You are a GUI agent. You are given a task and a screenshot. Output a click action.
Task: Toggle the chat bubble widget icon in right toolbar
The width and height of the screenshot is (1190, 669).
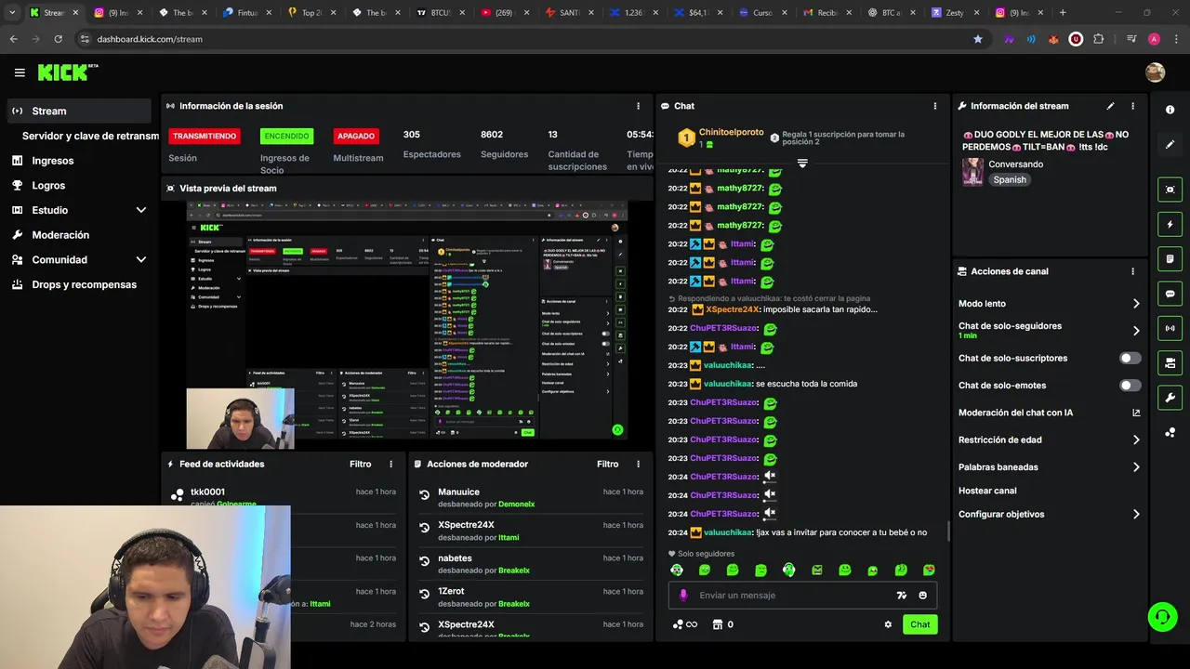(x=1170, y=294)
